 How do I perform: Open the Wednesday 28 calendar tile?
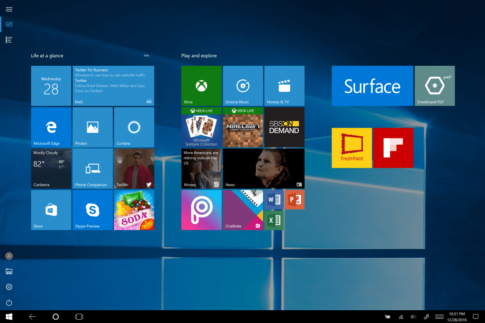[51, 86]
